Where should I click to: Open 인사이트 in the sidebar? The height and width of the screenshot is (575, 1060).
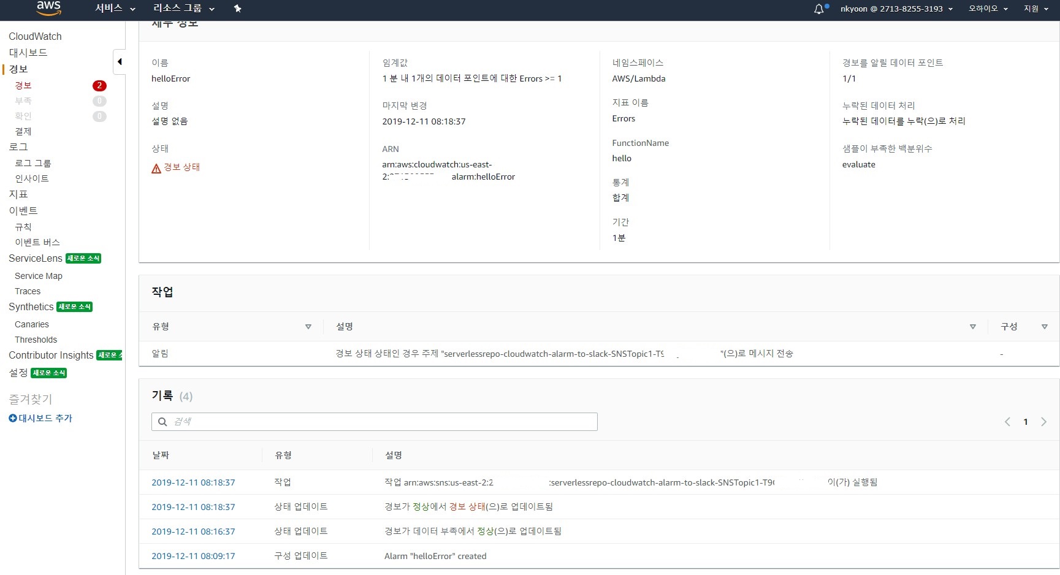click(32, 178)
